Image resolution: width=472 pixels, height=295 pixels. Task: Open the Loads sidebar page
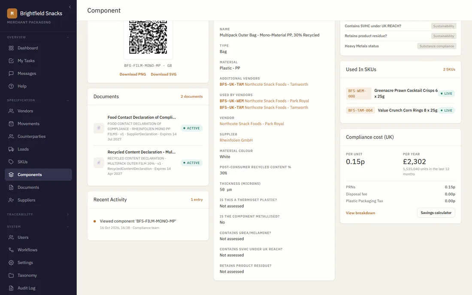click(38, 149)
